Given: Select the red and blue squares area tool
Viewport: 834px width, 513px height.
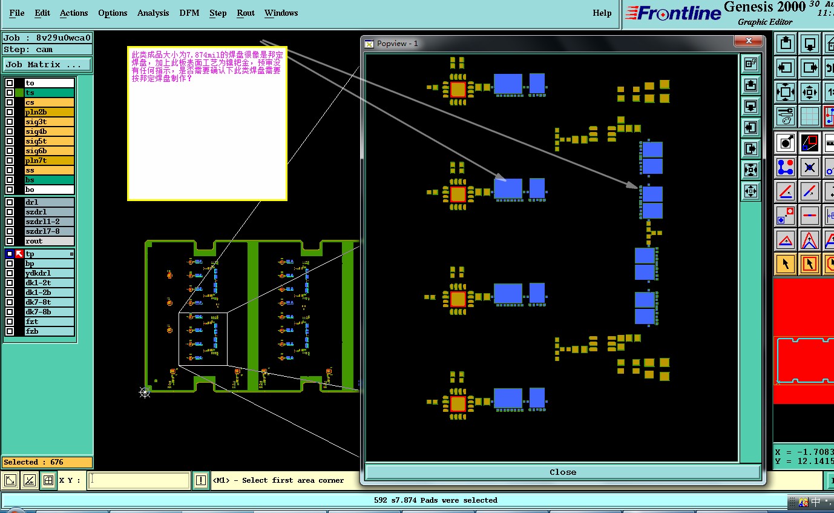Looking at the screenshot, I should [x=810, y=143].
